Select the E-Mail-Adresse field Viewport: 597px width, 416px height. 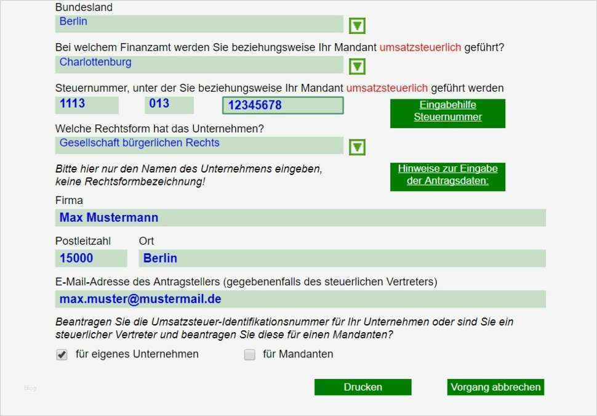(x=300, y=298)
